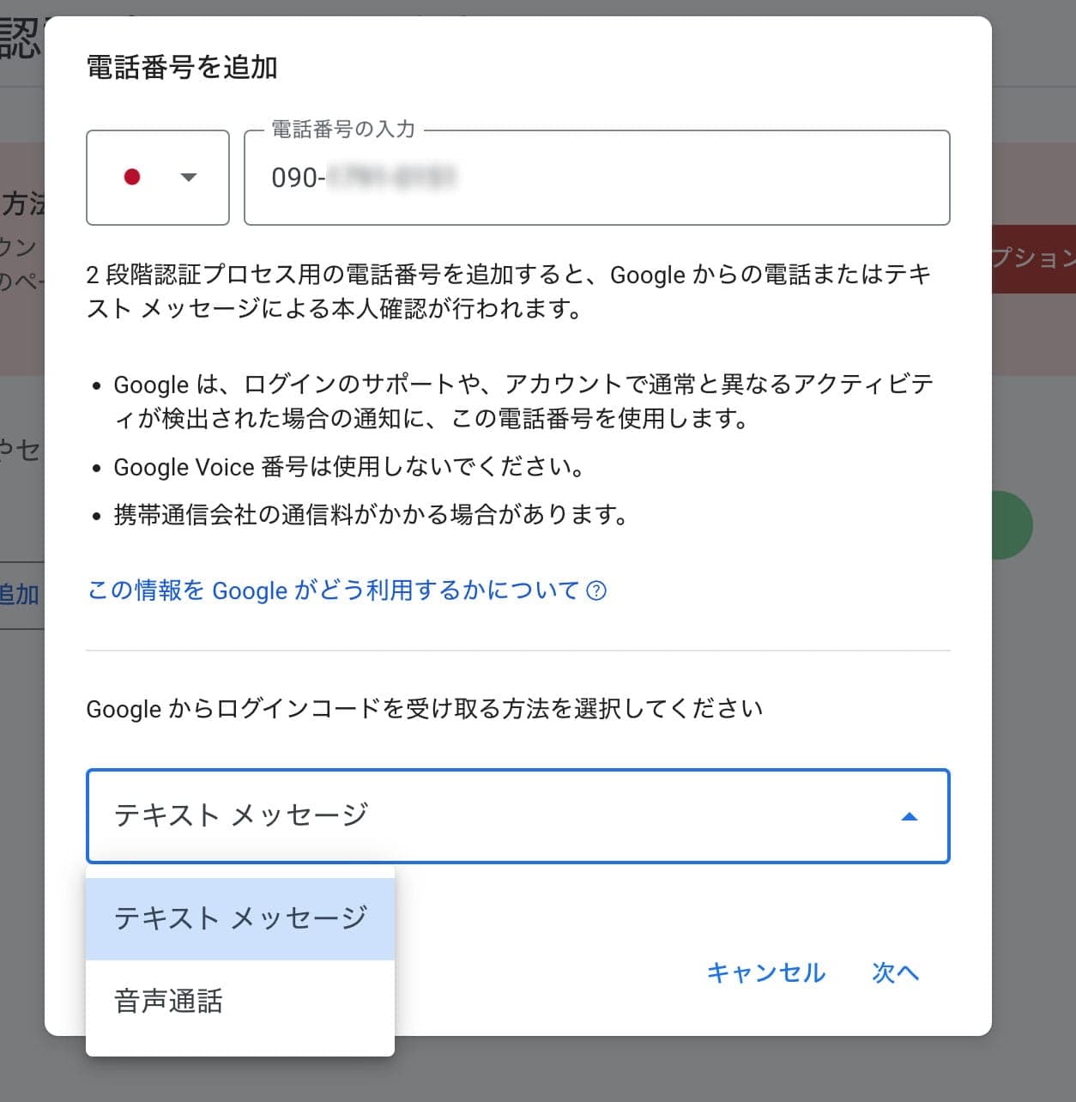The height and width of the screenshot is (1102, 1076).
Task: Choose the 音声通話 option
Action: click(169, 1001)
